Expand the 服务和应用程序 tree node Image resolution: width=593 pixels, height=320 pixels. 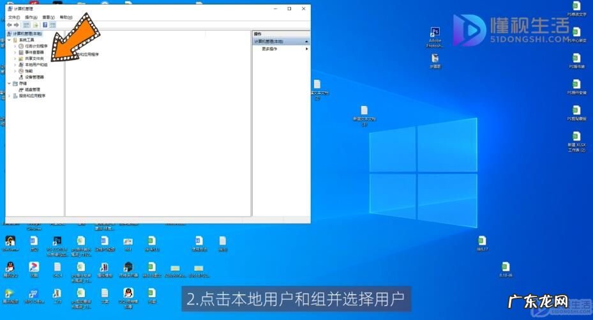[x=10, y=96]
